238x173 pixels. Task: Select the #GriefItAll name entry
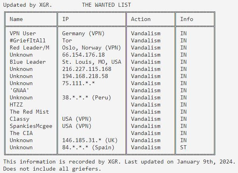(27, 40)
